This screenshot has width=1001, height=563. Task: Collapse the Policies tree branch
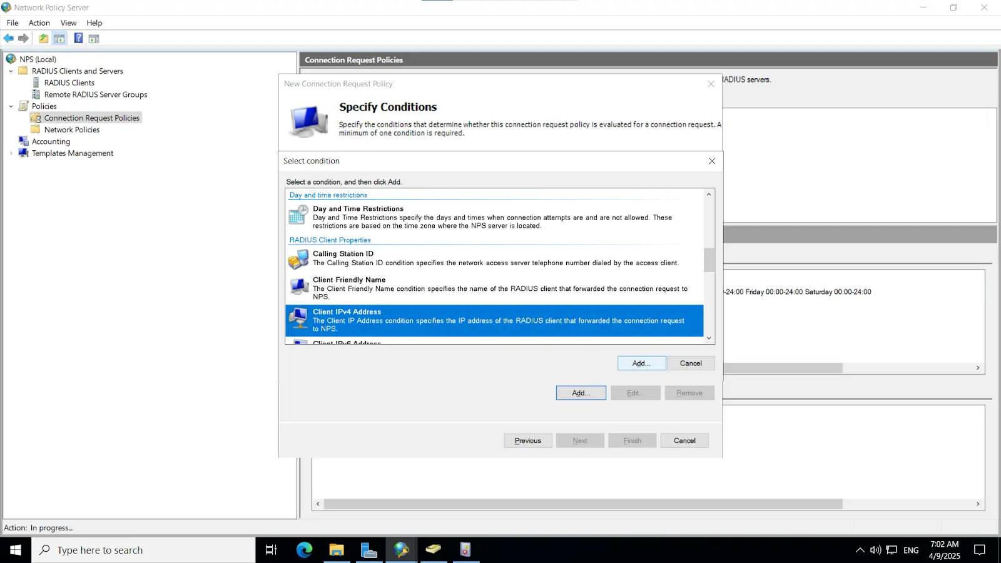point(10,106)
